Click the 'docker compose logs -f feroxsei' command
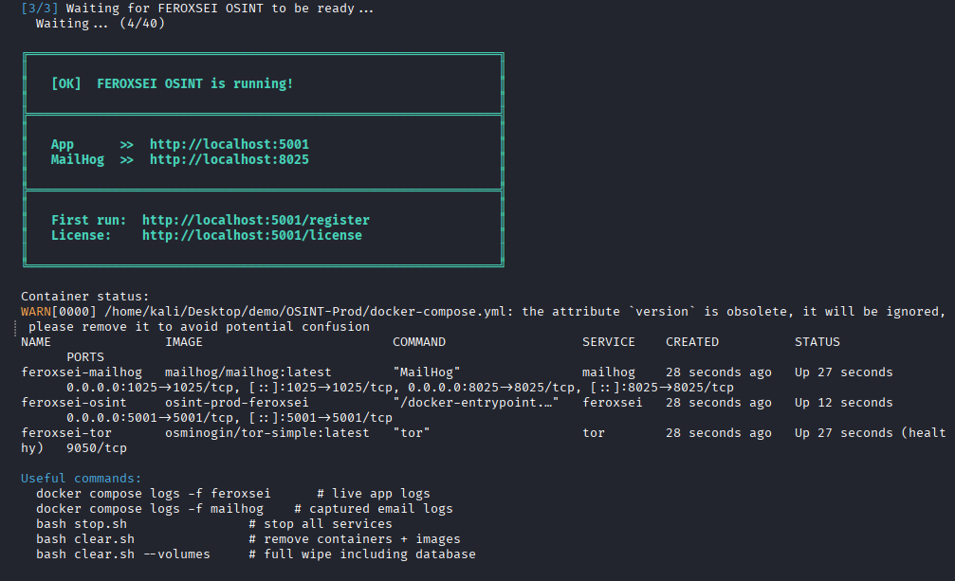The width and height of the screenshot is (955, 581). click(154, 494)
